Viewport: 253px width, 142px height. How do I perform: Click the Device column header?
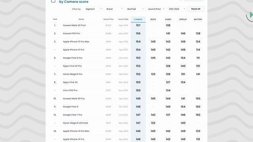[x=81, y=19]
